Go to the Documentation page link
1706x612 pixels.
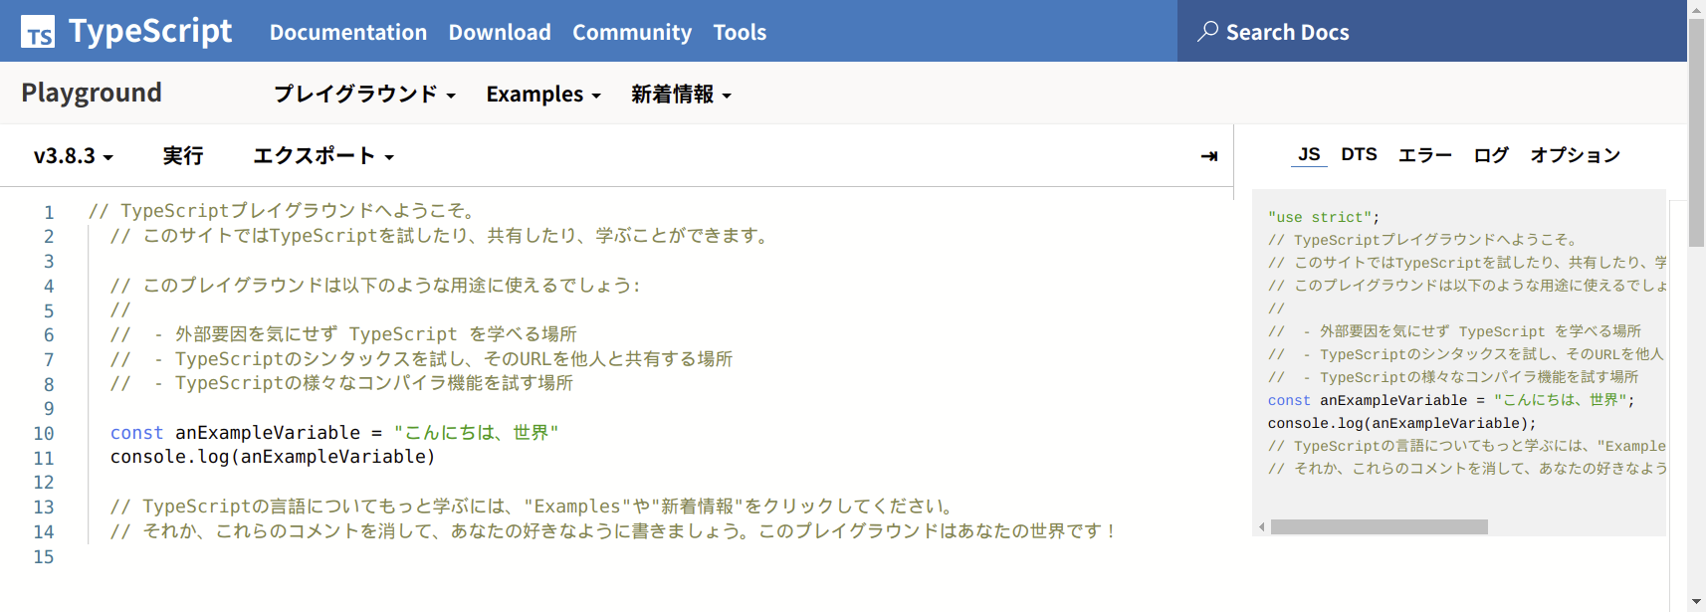pyautogui.click(x=348, y=32)
